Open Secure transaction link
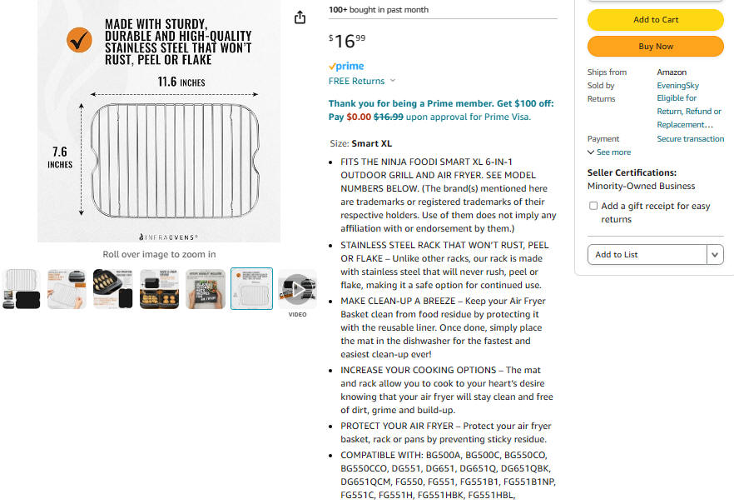The height and width of the screenshot is (504, 734). (x=690, y=138)
